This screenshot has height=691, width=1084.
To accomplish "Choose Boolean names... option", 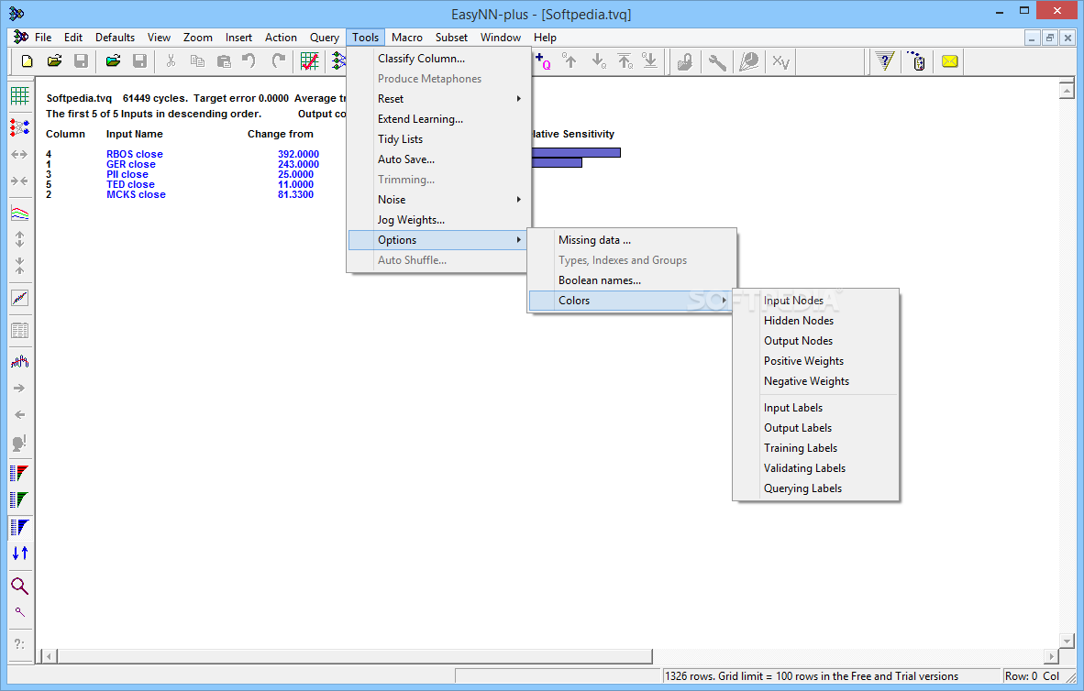I will pyautogui.click(x=631, y=280).
